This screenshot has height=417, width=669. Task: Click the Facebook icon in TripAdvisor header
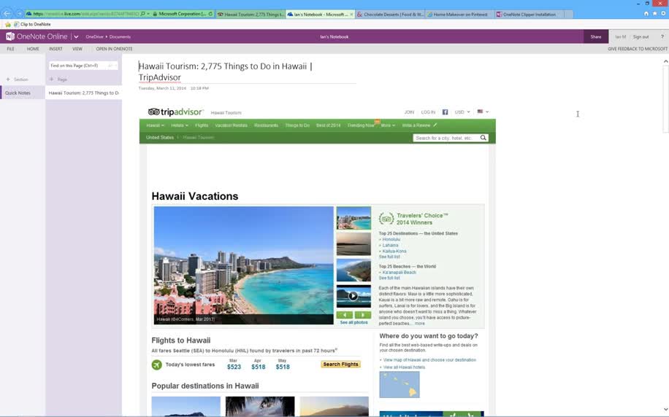[445, 112]
